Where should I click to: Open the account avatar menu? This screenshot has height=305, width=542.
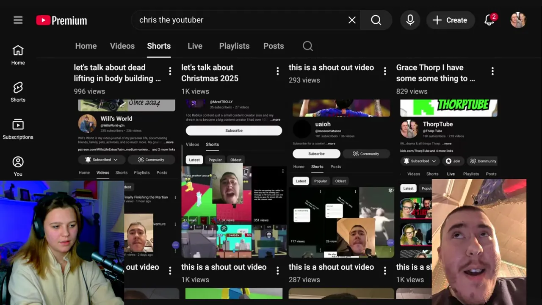tap(518, 20)
